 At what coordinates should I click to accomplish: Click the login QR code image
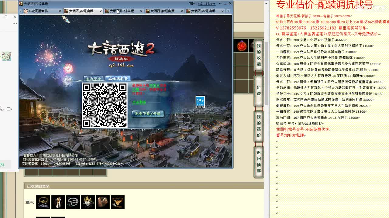point(105,105)
